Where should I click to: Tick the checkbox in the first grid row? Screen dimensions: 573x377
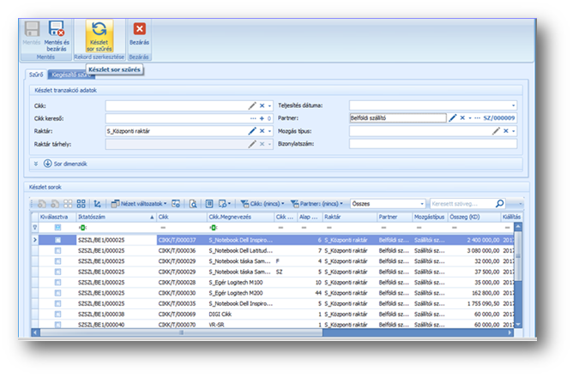pyautogui.click(x=58, y=240)
